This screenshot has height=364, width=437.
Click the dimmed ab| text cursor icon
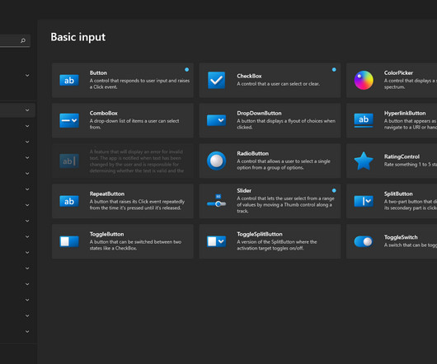(69, 161)
